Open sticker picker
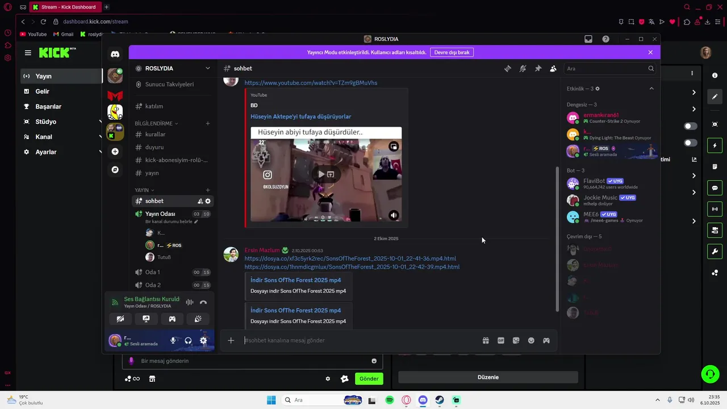Image resolution: width=727 pixels, height=409 pixels. pos(516,340)
